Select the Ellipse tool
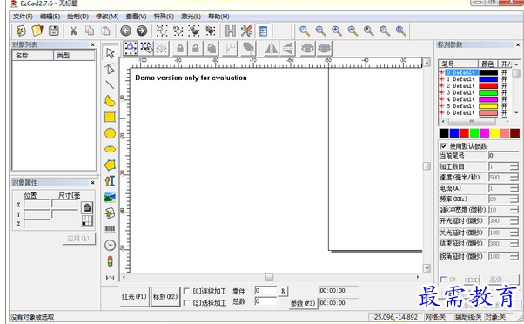This screenshot has width=524, height=324. tap(110, 149)
